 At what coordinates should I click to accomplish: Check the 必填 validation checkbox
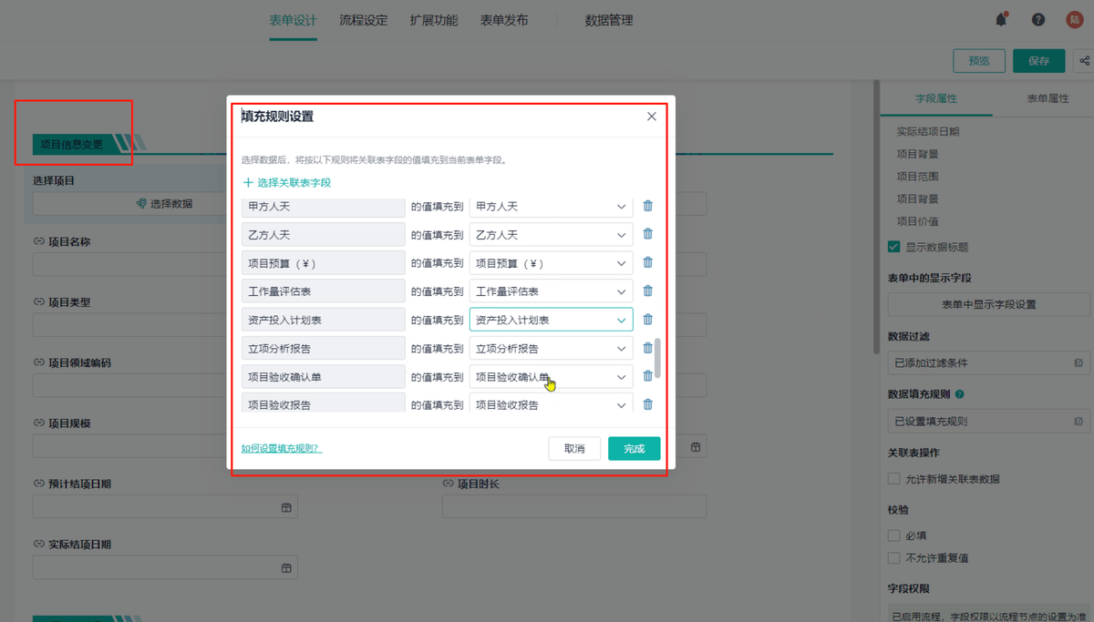click(x=894, y=535)
